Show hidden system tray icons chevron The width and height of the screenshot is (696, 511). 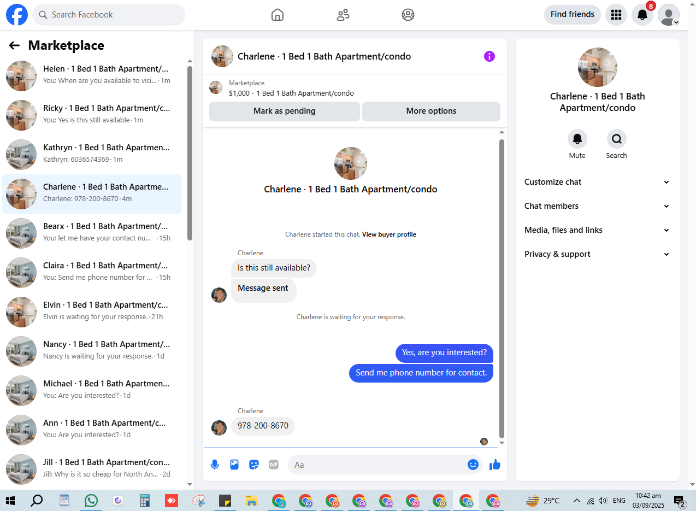click(x=576, y=501)
